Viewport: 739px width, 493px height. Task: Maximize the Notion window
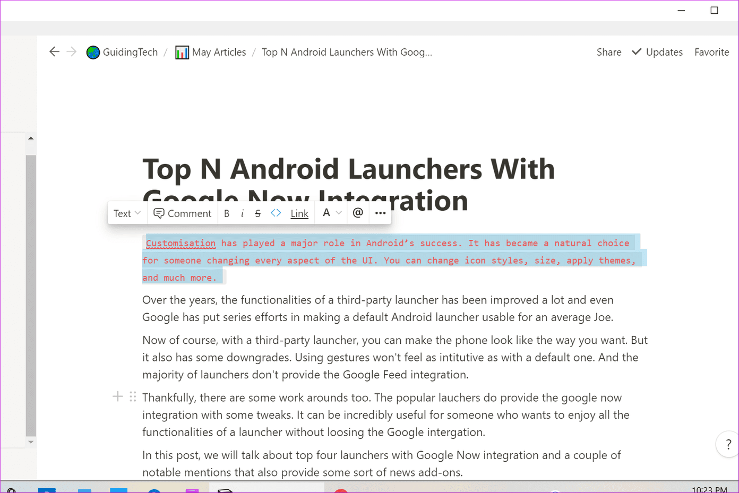coord(714,10)
